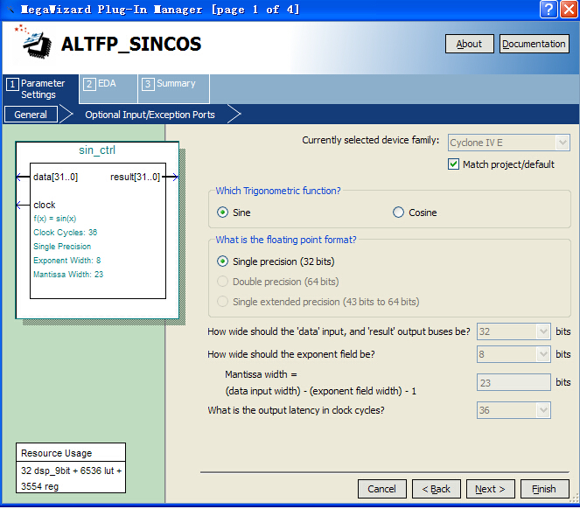Click the help question mark button
Image resolution: width=580 pixels, height=509 pixels.
pos(549,10)
